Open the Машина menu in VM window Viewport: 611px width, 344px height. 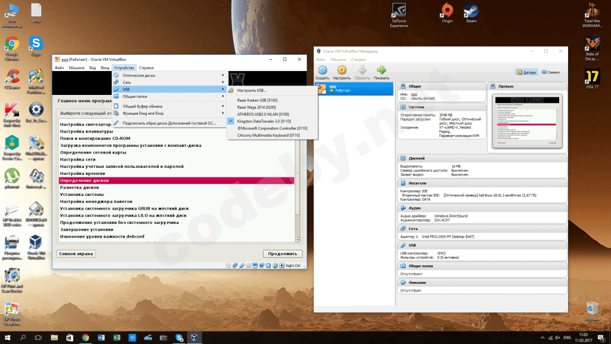click(76, 68)
